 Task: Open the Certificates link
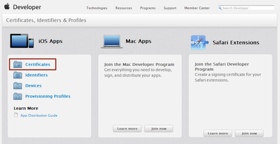[38, 65]
